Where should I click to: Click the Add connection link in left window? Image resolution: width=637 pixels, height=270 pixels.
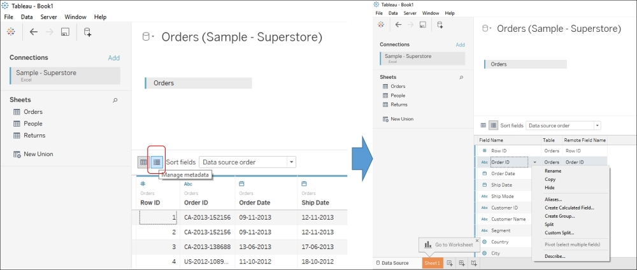pyautogui.click(x=114, y=58)
